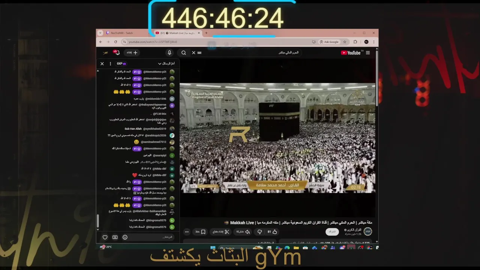Open the YouTube account avatar
Image resolution: width=480 pixels, height=270 pixels.
(x=106, y=52)
